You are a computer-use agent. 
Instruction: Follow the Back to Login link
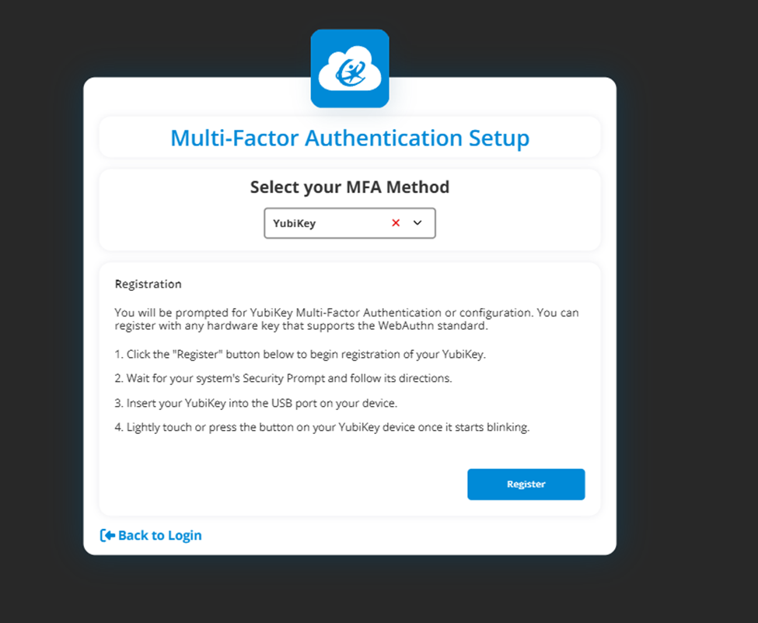tap(159, 535)
